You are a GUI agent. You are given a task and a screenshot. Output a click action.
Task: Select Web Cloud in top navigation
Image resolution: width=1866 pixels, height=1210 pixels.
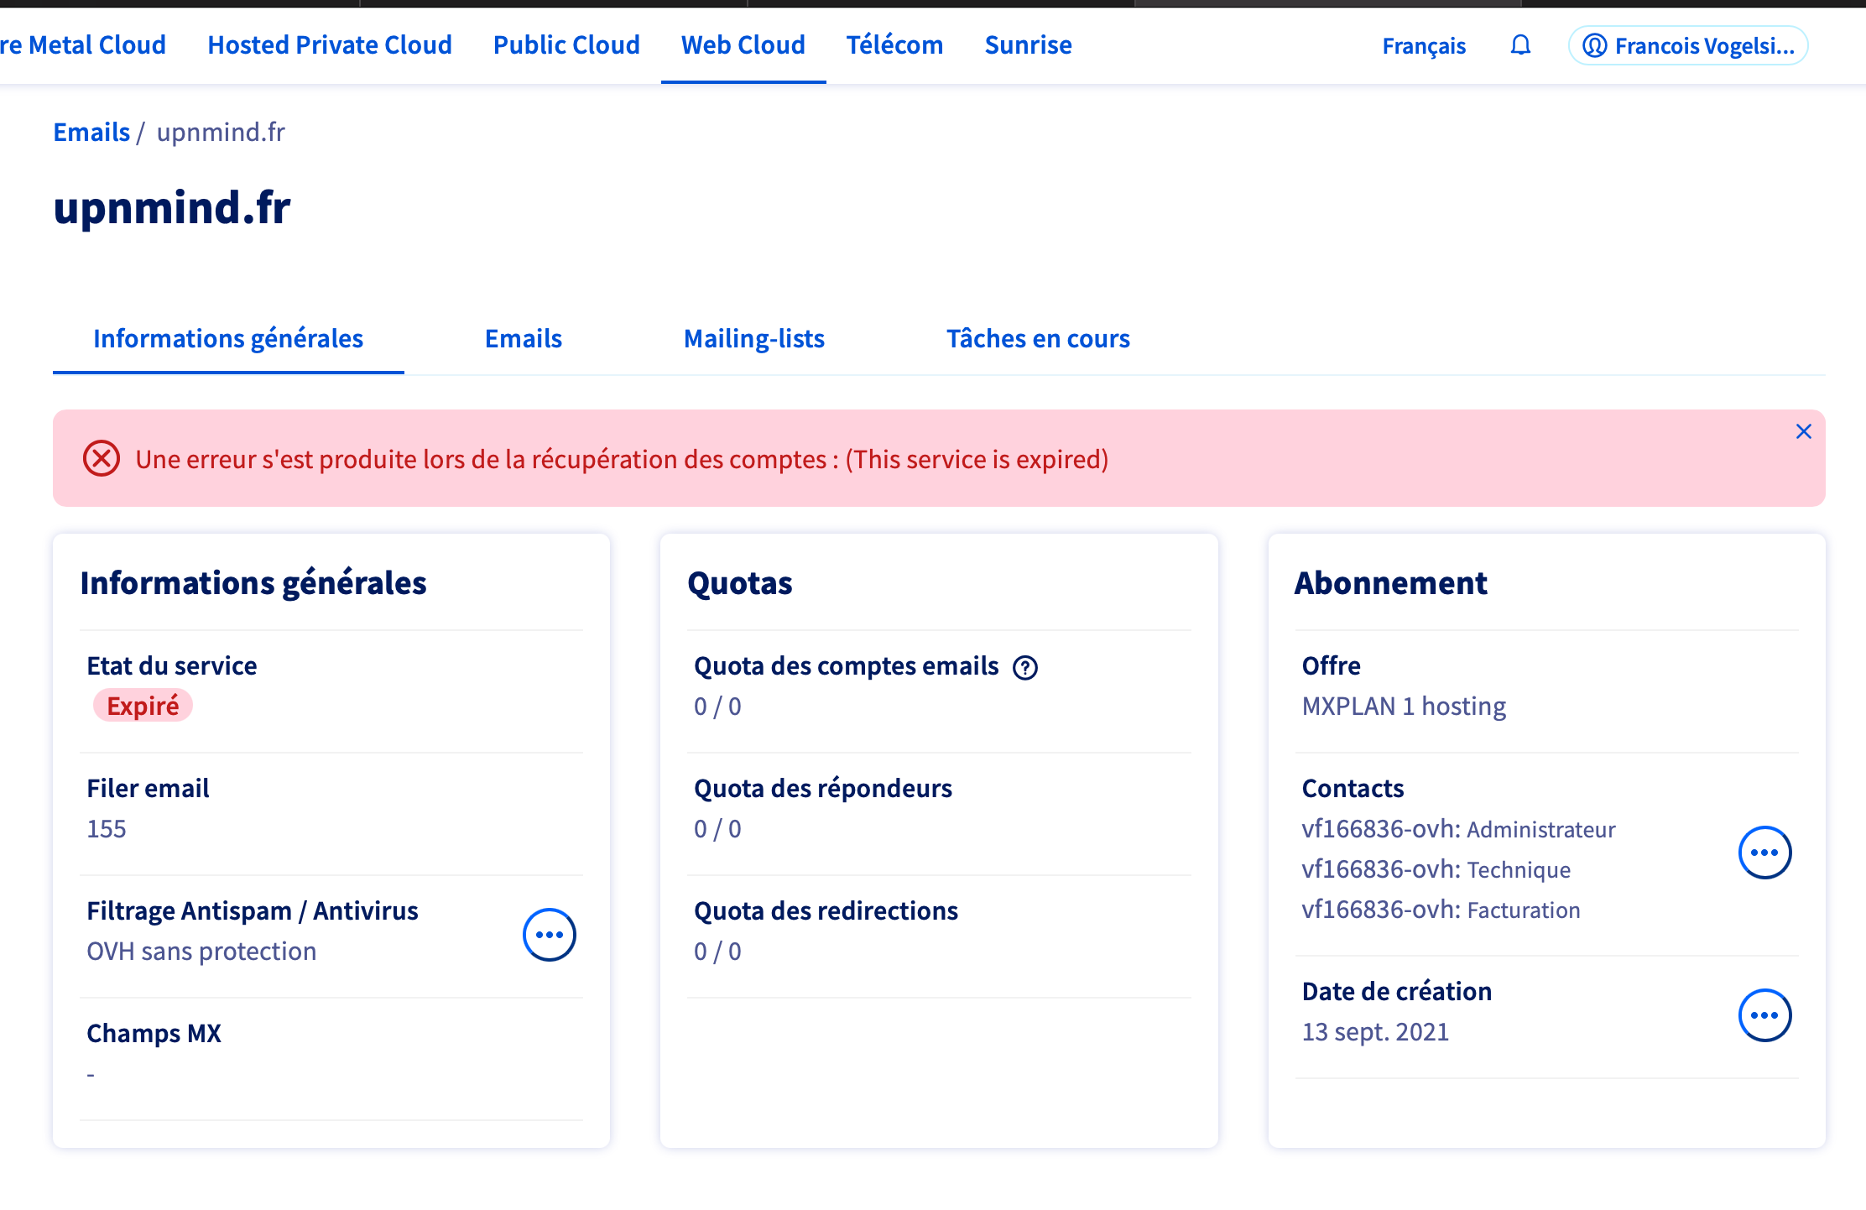[743, 45]
